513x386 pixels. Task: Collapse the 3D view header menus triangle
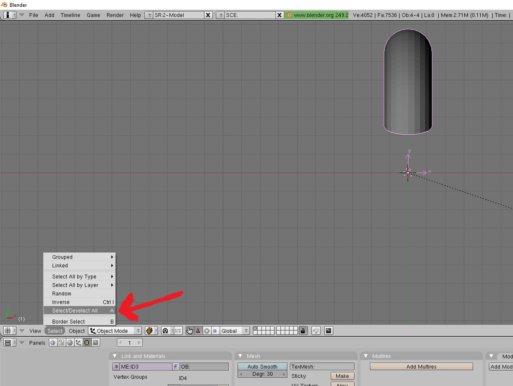pos(22,331)
